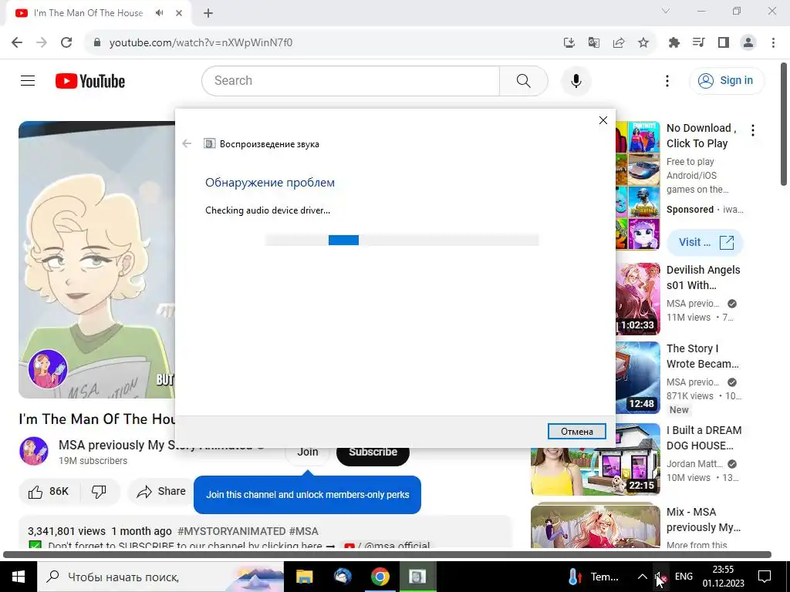Click MSA previously My Story Animated channel name
The height and width of the screenshot is (592, 790).
point(155,445)
